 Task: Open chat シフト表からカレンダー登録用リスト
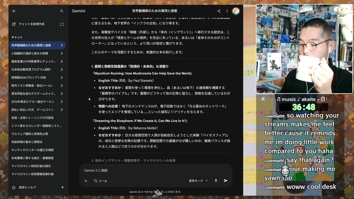pyautogui.click(x=37, y=126)
